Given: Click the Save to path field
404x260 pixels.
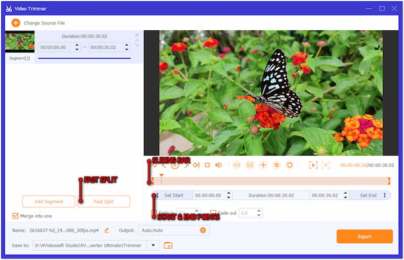Looking at the screenshot, I should (90, 245).
